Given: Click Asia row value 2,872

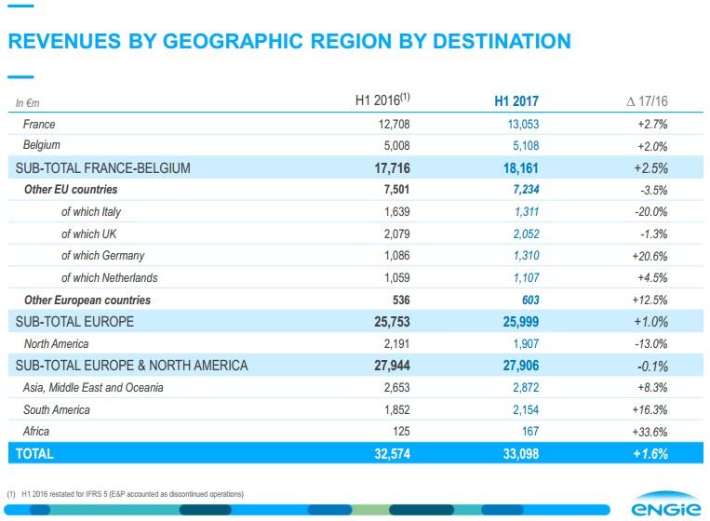Looking at the screenshot, I should pos(526,387).
